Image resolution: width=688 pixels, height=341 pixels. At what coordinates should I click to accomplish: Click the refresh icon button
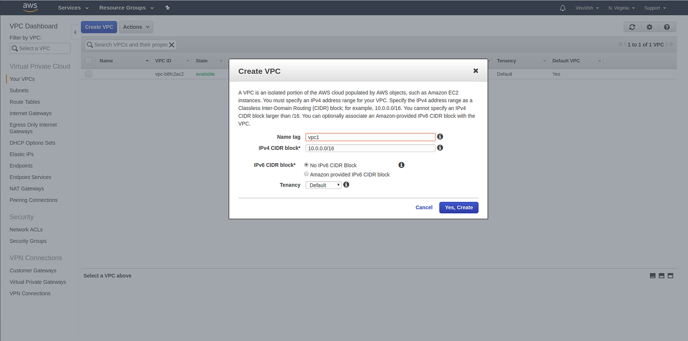point(632,27)
